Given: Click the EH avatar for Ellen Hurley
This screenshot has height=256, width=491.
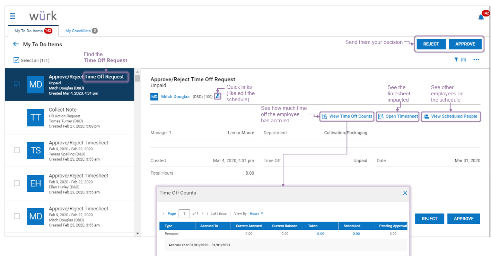Looking at the screenshot, I should (36, 183).
